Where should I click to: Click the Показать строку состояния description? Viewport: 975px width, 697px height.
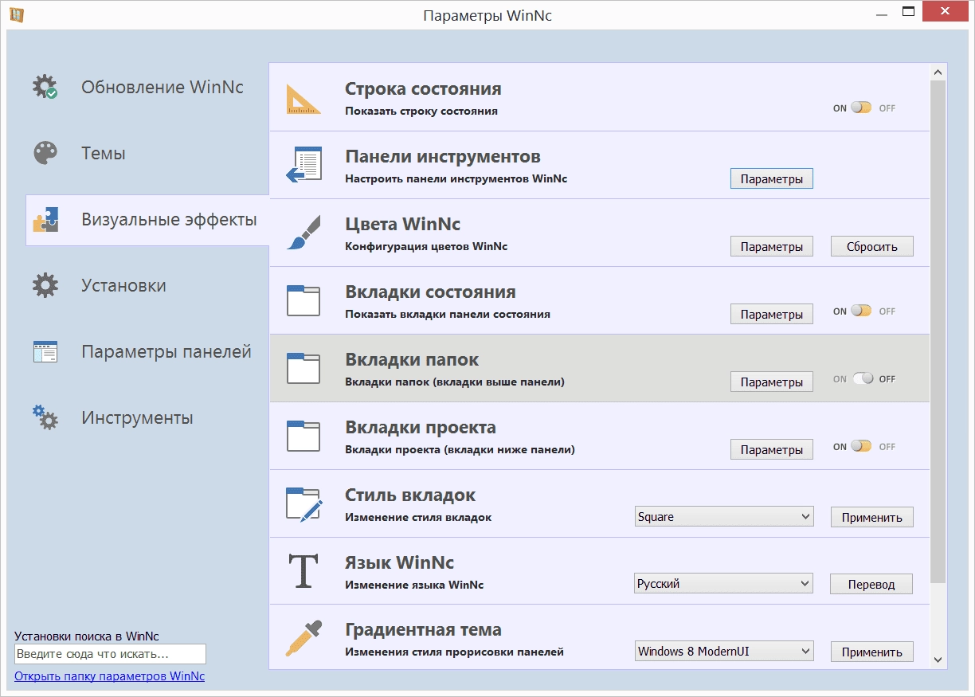coord(421,111)
